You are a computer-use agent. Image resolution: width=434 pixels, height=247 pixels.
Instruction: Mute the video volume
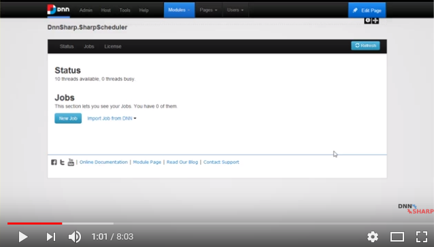(75, 237)
